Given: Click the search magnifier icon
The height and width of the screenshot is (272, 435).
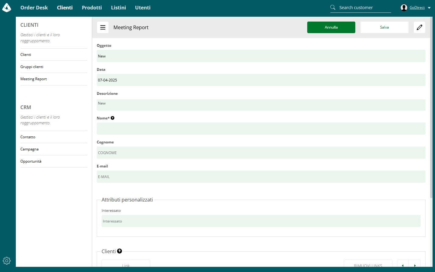Looking at the screenshot, I should 333,7.
